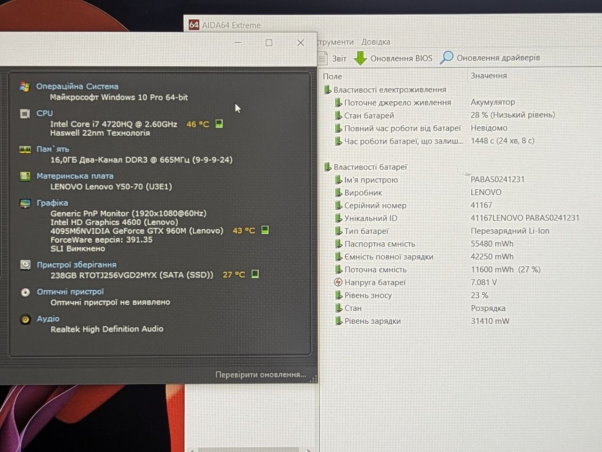Click the text Haswell 22nm Технологія
The height and width of the screenshot is (452, 602).
pyautogui.click(x=100, y=133)
